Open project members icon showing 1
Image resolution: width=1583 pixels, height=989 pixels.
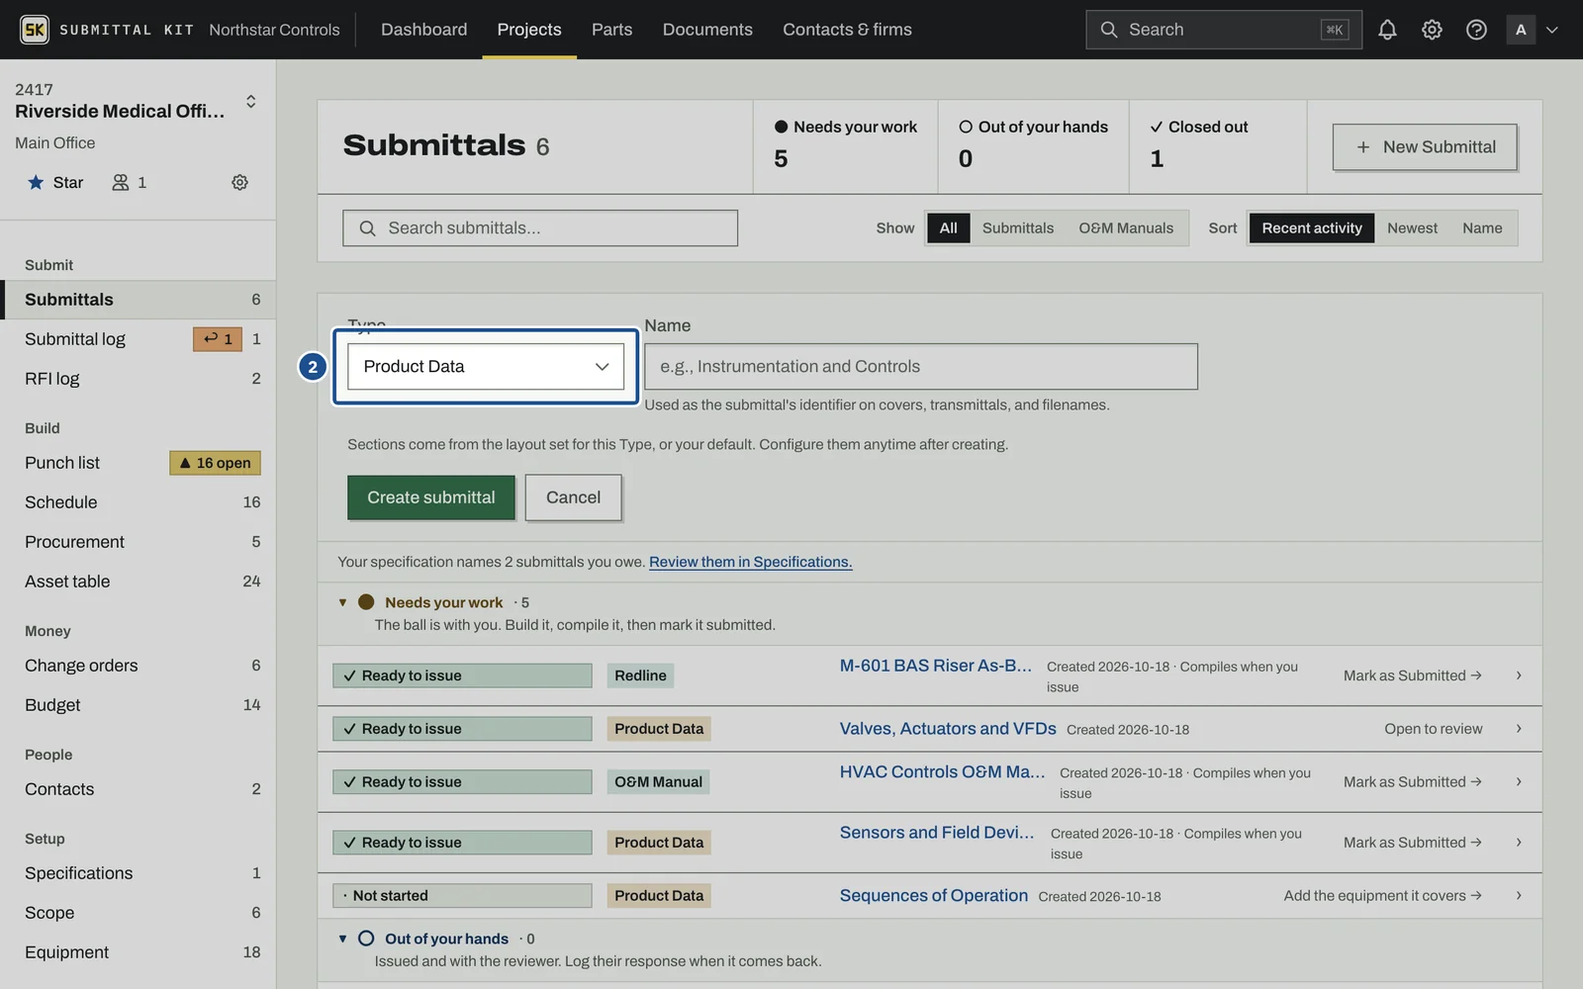[x=129, y=182]
